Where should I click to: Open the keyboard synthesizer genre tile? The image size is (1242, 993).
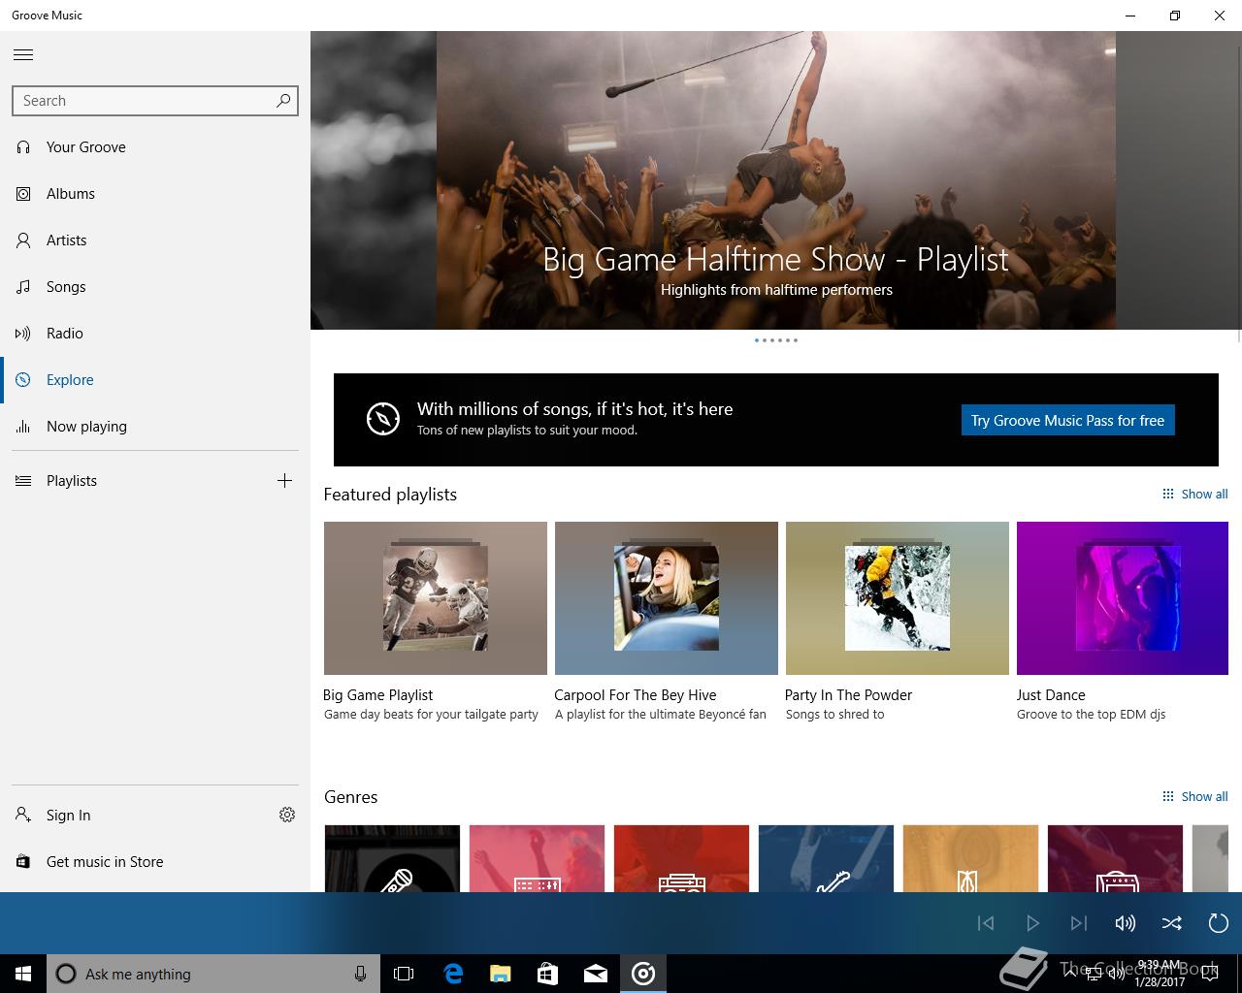537,858
